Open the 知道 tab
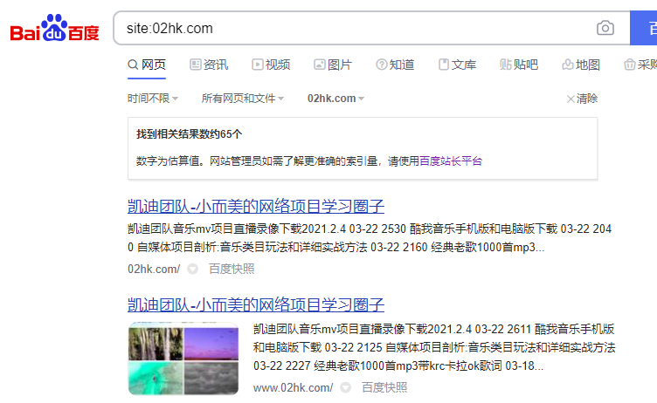This screenshot has width=657, height=403. [x=395, y=65]
